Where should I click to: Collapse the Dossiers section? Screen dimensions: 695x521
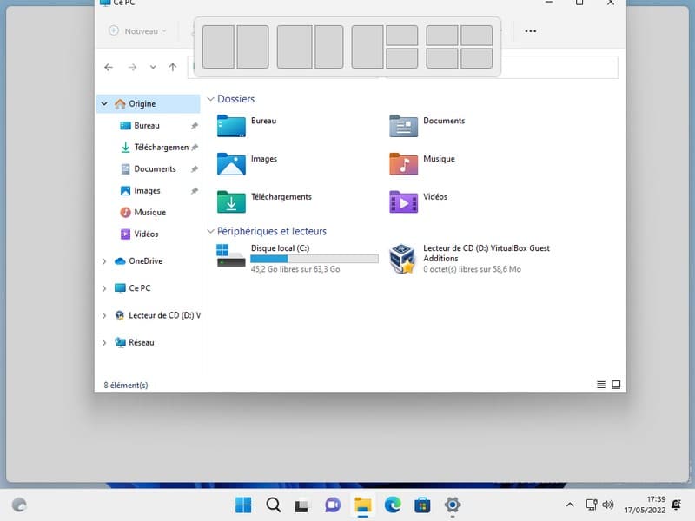[x=210, y=99]
